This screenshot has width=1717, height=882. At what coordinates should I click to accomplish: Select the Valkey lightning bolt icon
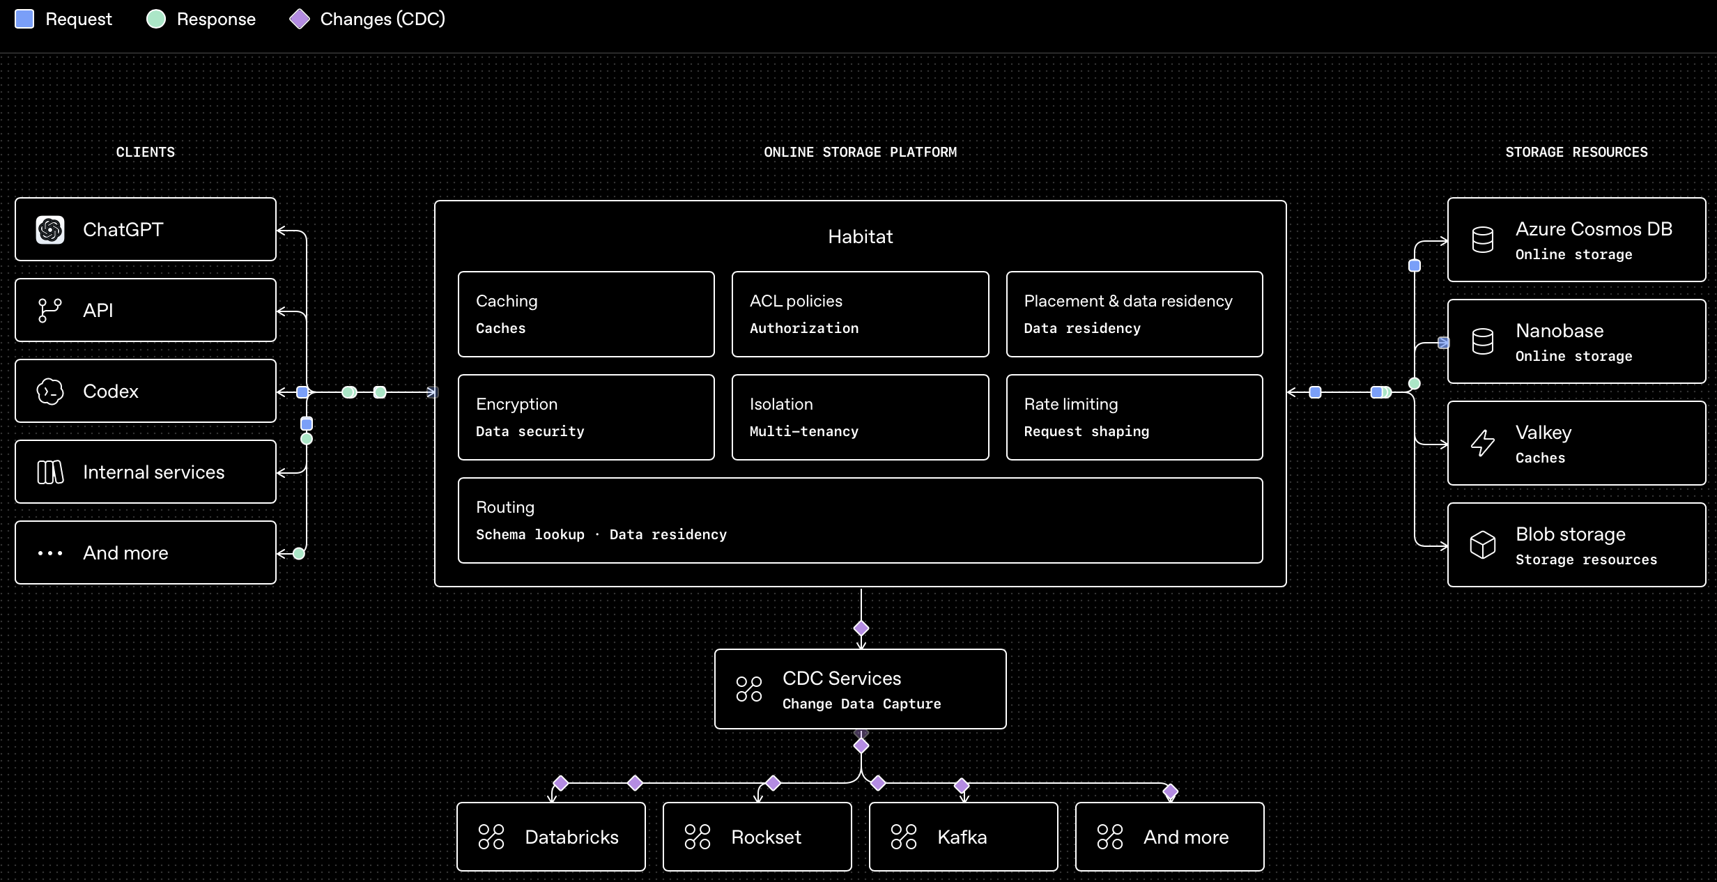[1483, 443]
